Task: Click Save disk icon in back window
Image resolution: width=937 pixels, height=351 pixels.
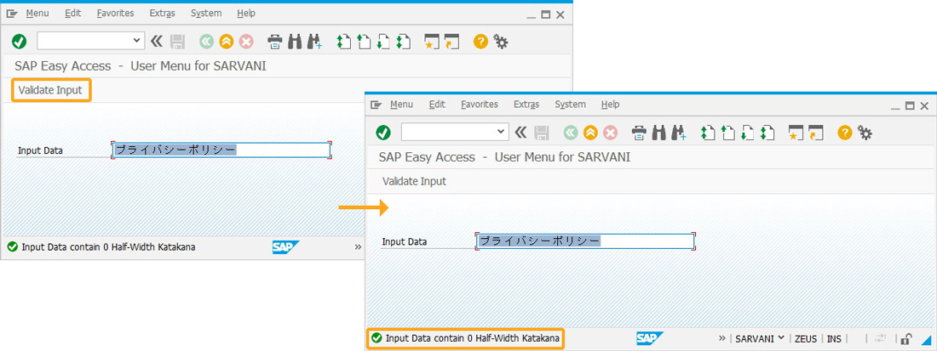Action: coord(177,41)
